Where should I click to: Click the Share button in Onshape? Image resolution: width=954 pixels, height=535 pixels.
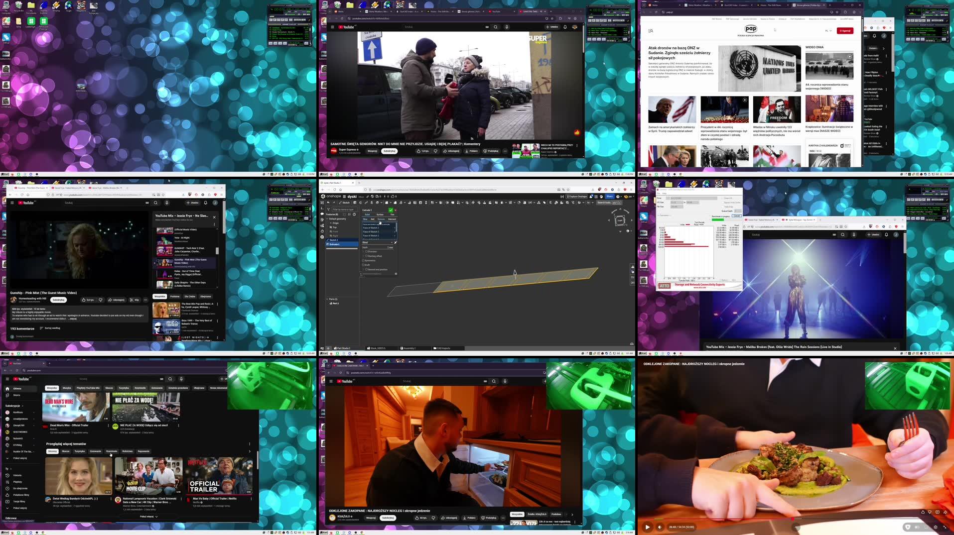tap(609, 197)
